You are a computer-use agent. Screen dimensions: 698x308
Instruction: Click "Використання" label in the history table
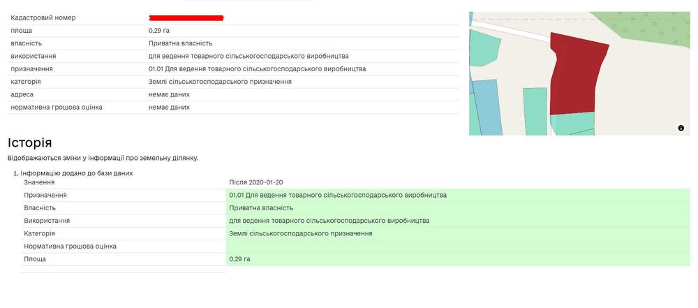(x=47, y=221)
